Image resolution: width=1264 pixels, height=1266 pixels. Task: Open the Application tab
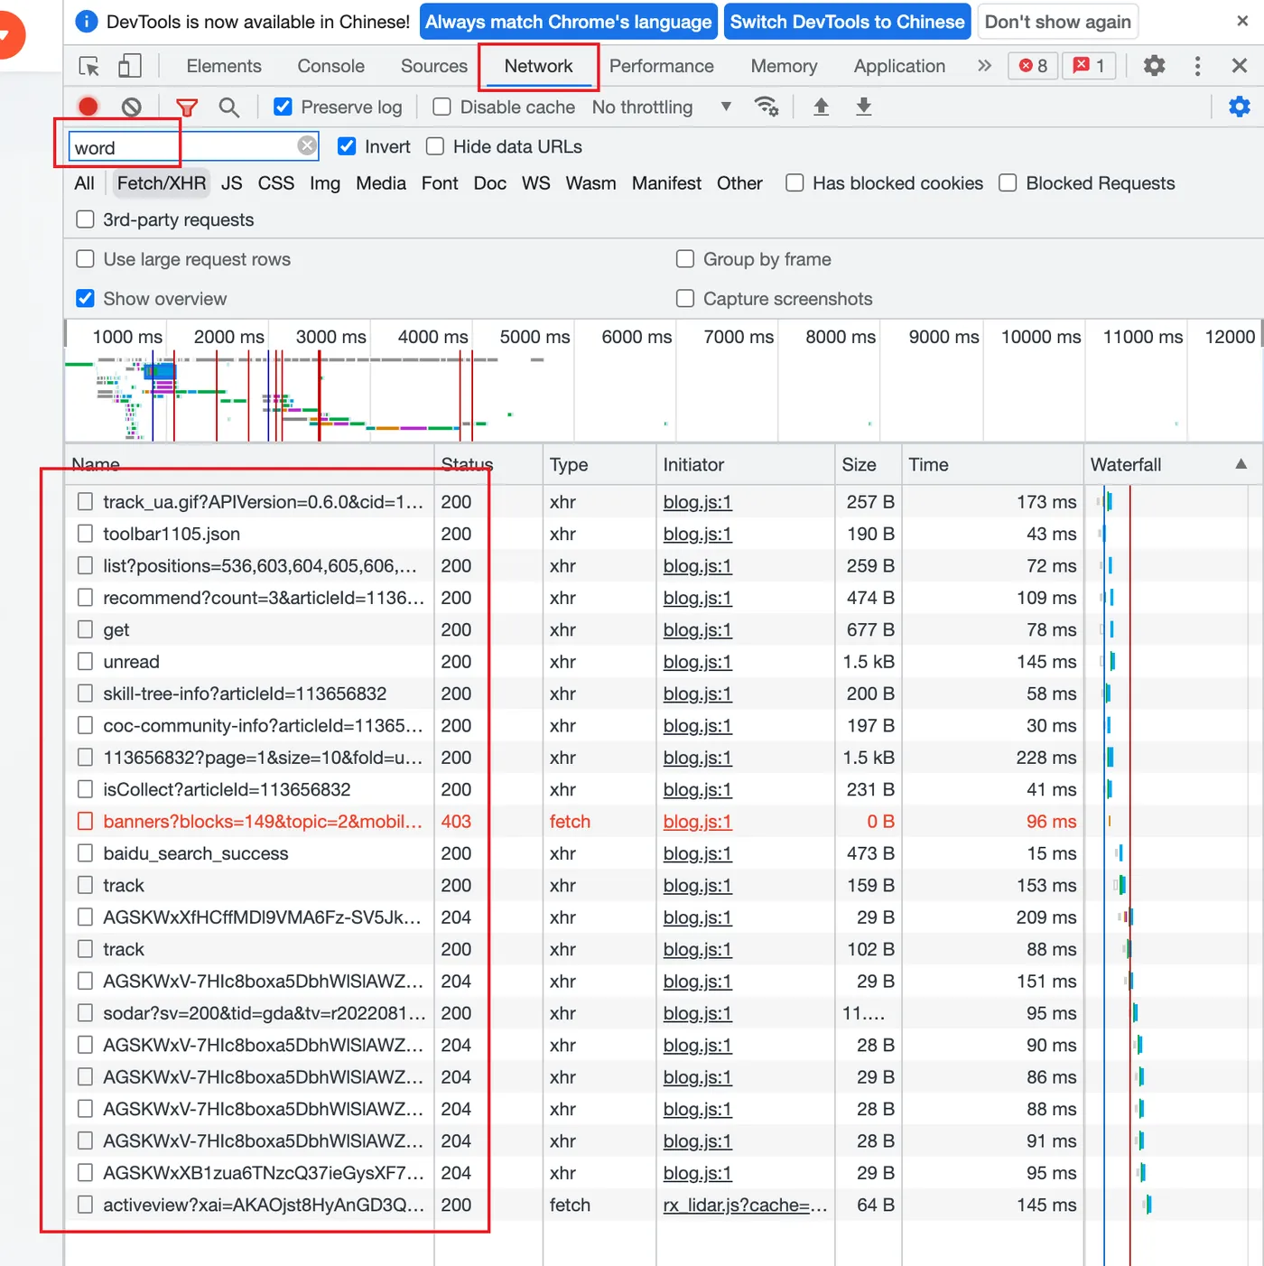pos(900,66)
